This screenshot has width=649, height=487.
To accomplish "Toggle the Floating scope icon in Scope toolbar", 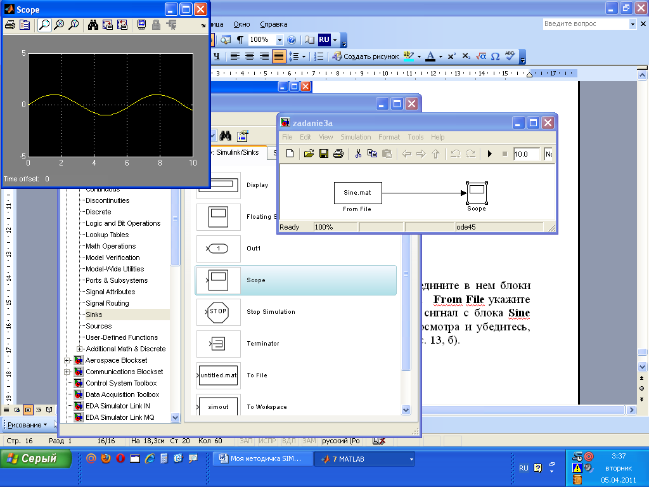I will point(141,25).
